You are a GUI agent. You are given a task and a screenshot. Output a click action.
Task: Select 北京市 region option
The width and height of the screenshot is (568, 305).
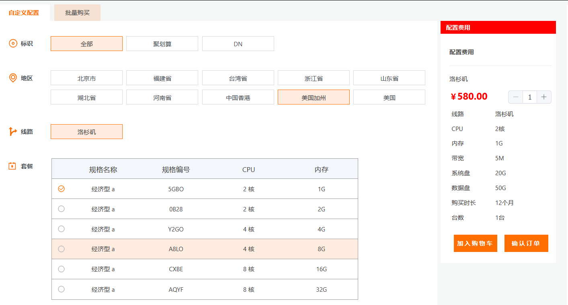tap(86, 78)
